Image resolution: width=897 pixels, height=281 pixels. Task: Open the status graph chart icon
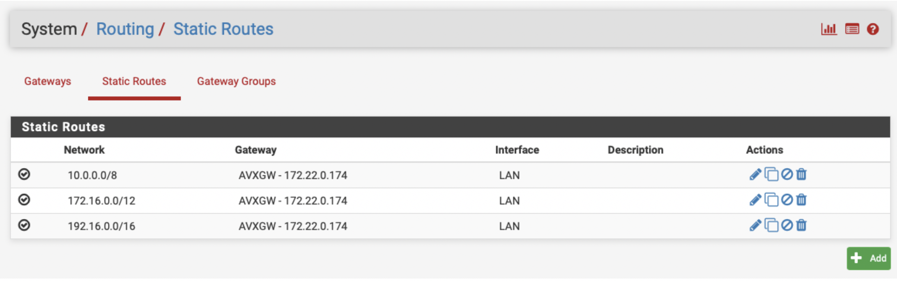tap(828, 29)
